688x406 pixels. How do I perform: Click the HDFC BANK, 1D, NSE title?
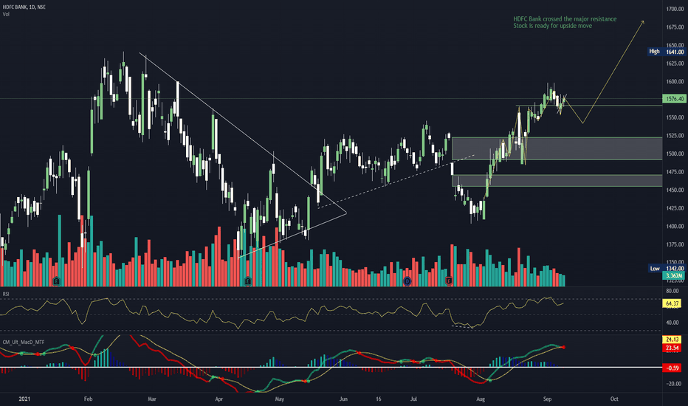click(x=24, y=7)
